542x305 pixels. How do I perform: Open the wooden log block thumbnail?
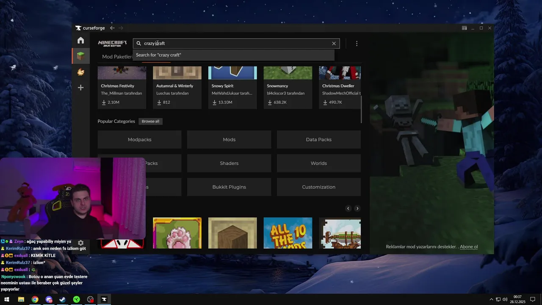click(232, 233)
